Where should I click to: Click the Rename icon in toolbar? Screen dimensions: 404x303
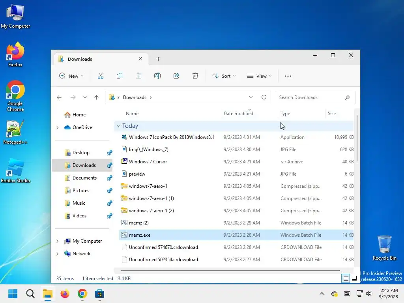pyautogui.click(x=157, y=76)
